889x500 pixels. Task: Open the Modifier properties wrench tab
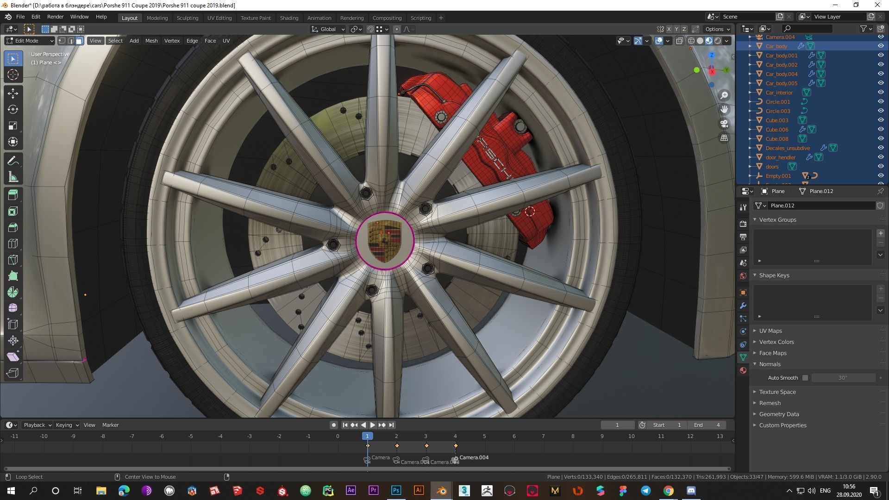click(743, 306)
